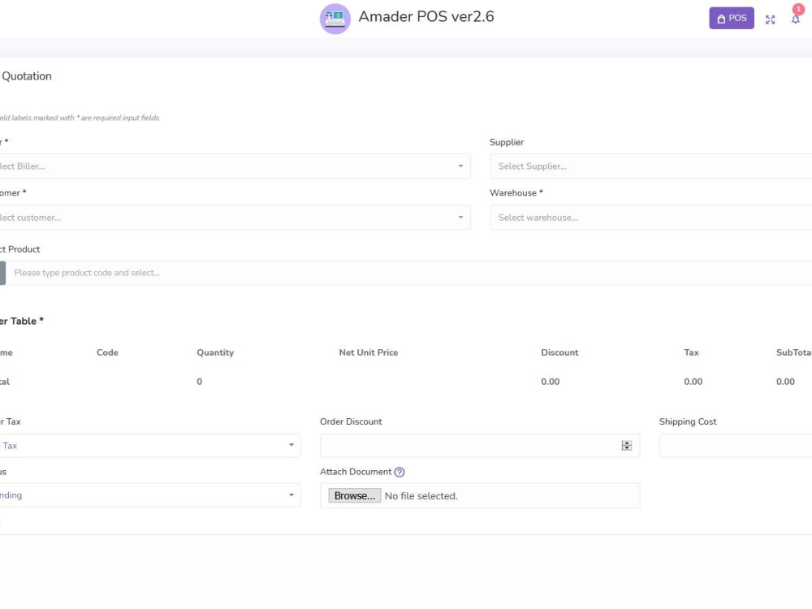Open the Select warehouse dropdown

pos(651,218)
